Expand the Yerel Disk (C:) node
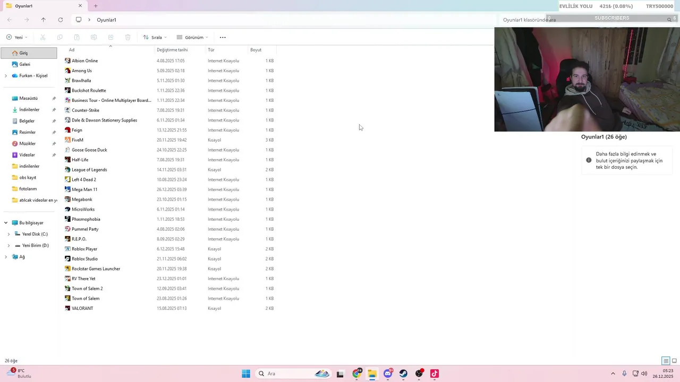The width and height of the screenshot is (680, 382). pos(8,234)
